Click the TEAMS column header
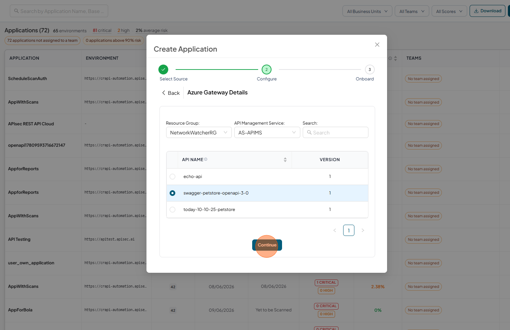The image size is (510, 330). 414,58
